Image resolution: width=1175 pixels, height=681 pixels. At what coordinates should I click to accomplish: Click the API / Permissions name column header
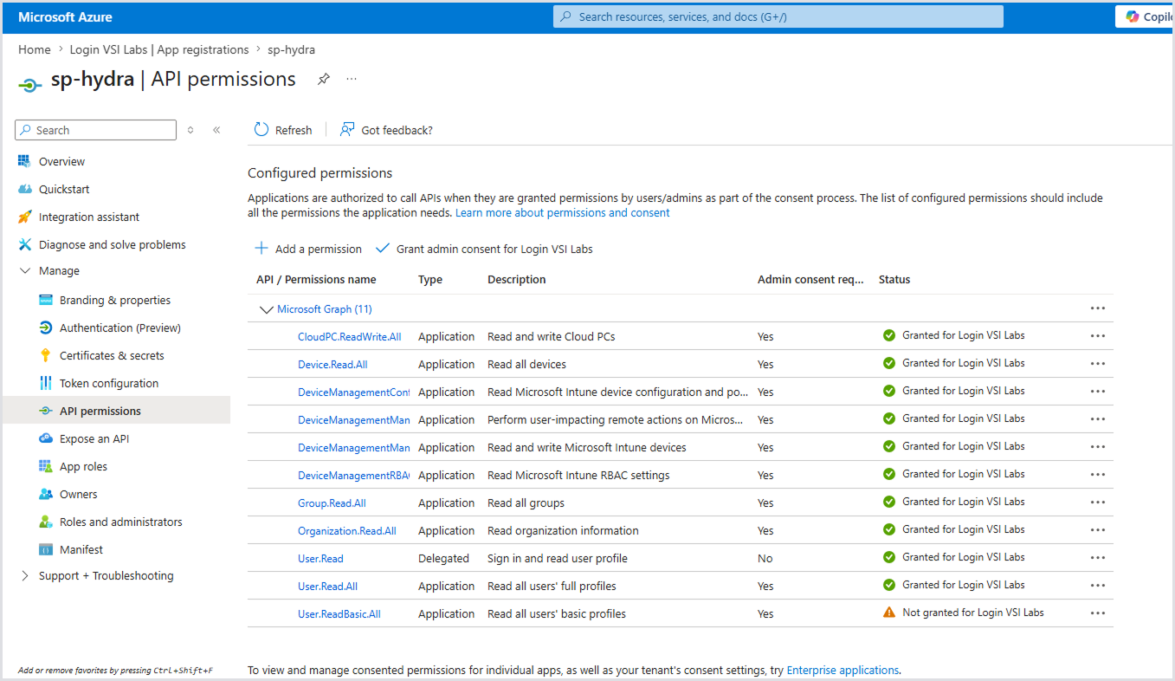point(316,280)
